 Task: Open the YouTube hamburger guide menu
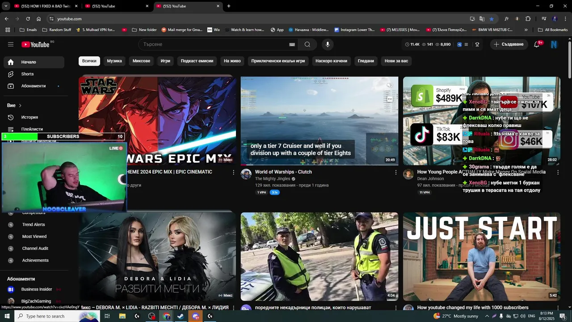pos(11,44)
